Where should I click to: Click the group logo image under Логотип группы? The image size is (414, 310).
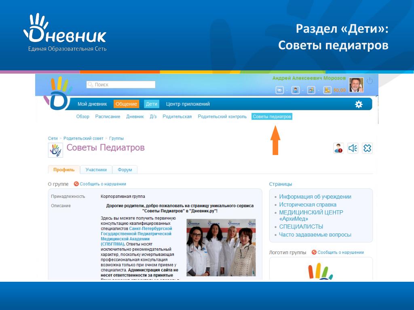321,271
